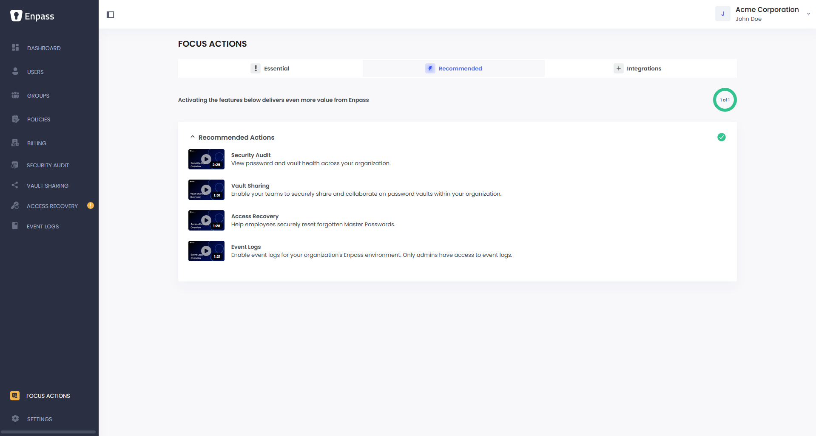Select the Recommended tab

[x=454, y=68]
